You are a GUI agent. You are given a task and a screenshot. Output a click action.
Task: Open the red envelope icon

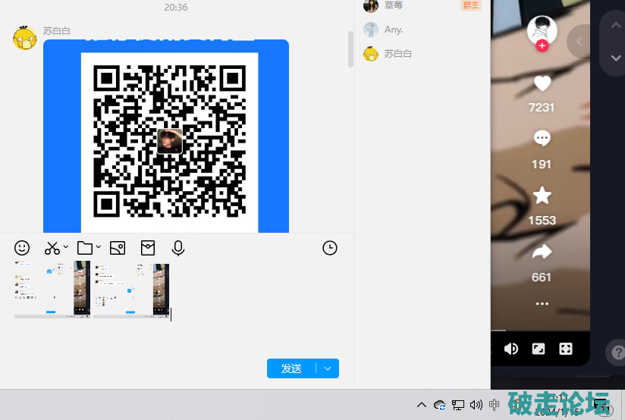(x=147, y=248)
